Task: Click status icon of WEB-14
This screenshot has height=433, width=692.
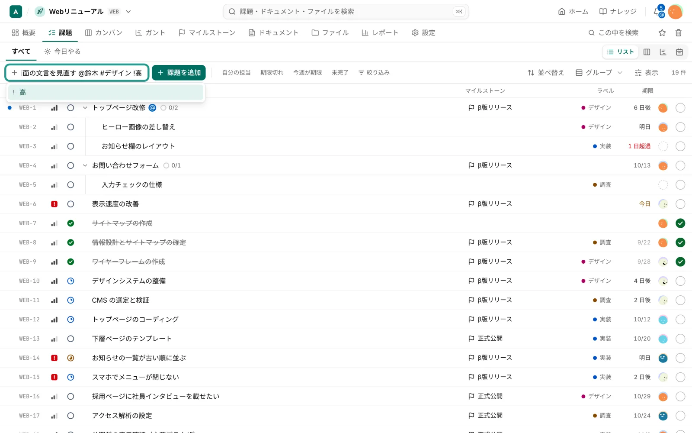Action: tap(70, 358)
